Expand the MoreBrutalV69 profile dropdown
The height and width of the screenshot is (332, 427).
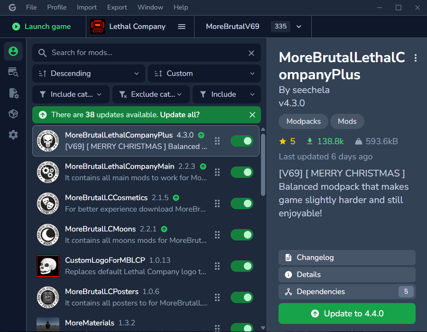tap(299, 27)
